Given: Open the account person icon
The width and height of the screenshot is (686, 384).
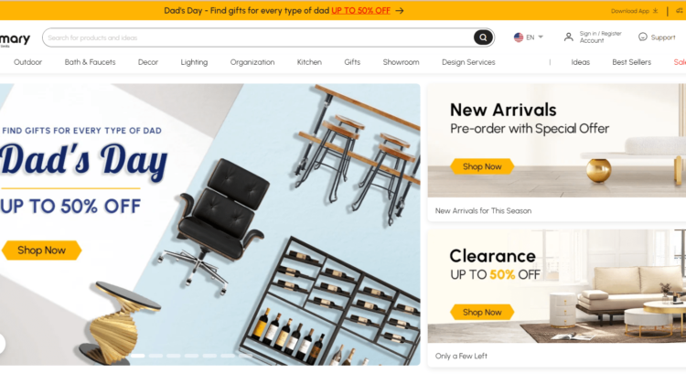Looking at the screenshot, I should click(568, 37).
